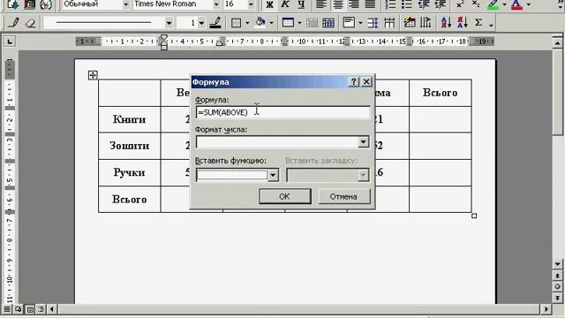Switch to Normal view button

(x=7, y=309)
